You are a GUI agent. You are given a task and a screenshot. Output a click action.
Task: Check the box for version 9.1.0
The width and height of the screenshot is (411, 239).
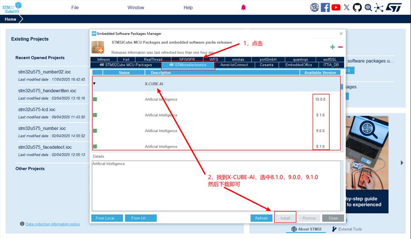[95, 115]
